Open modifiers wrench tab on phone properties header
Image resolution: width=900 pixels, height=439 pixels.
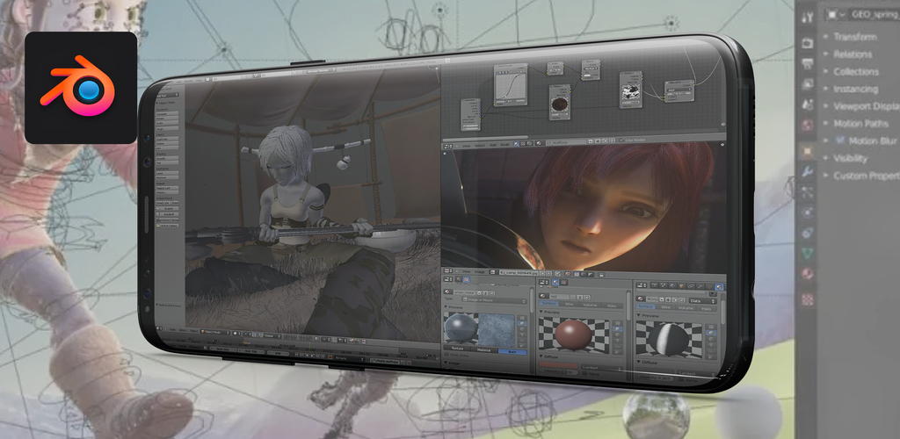click(x=700, y=286)
